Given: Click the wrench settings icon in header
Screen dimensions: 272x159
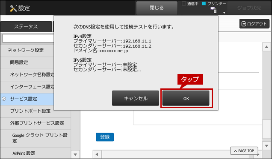Looking at the screenshot, I should tap(13, 8).
